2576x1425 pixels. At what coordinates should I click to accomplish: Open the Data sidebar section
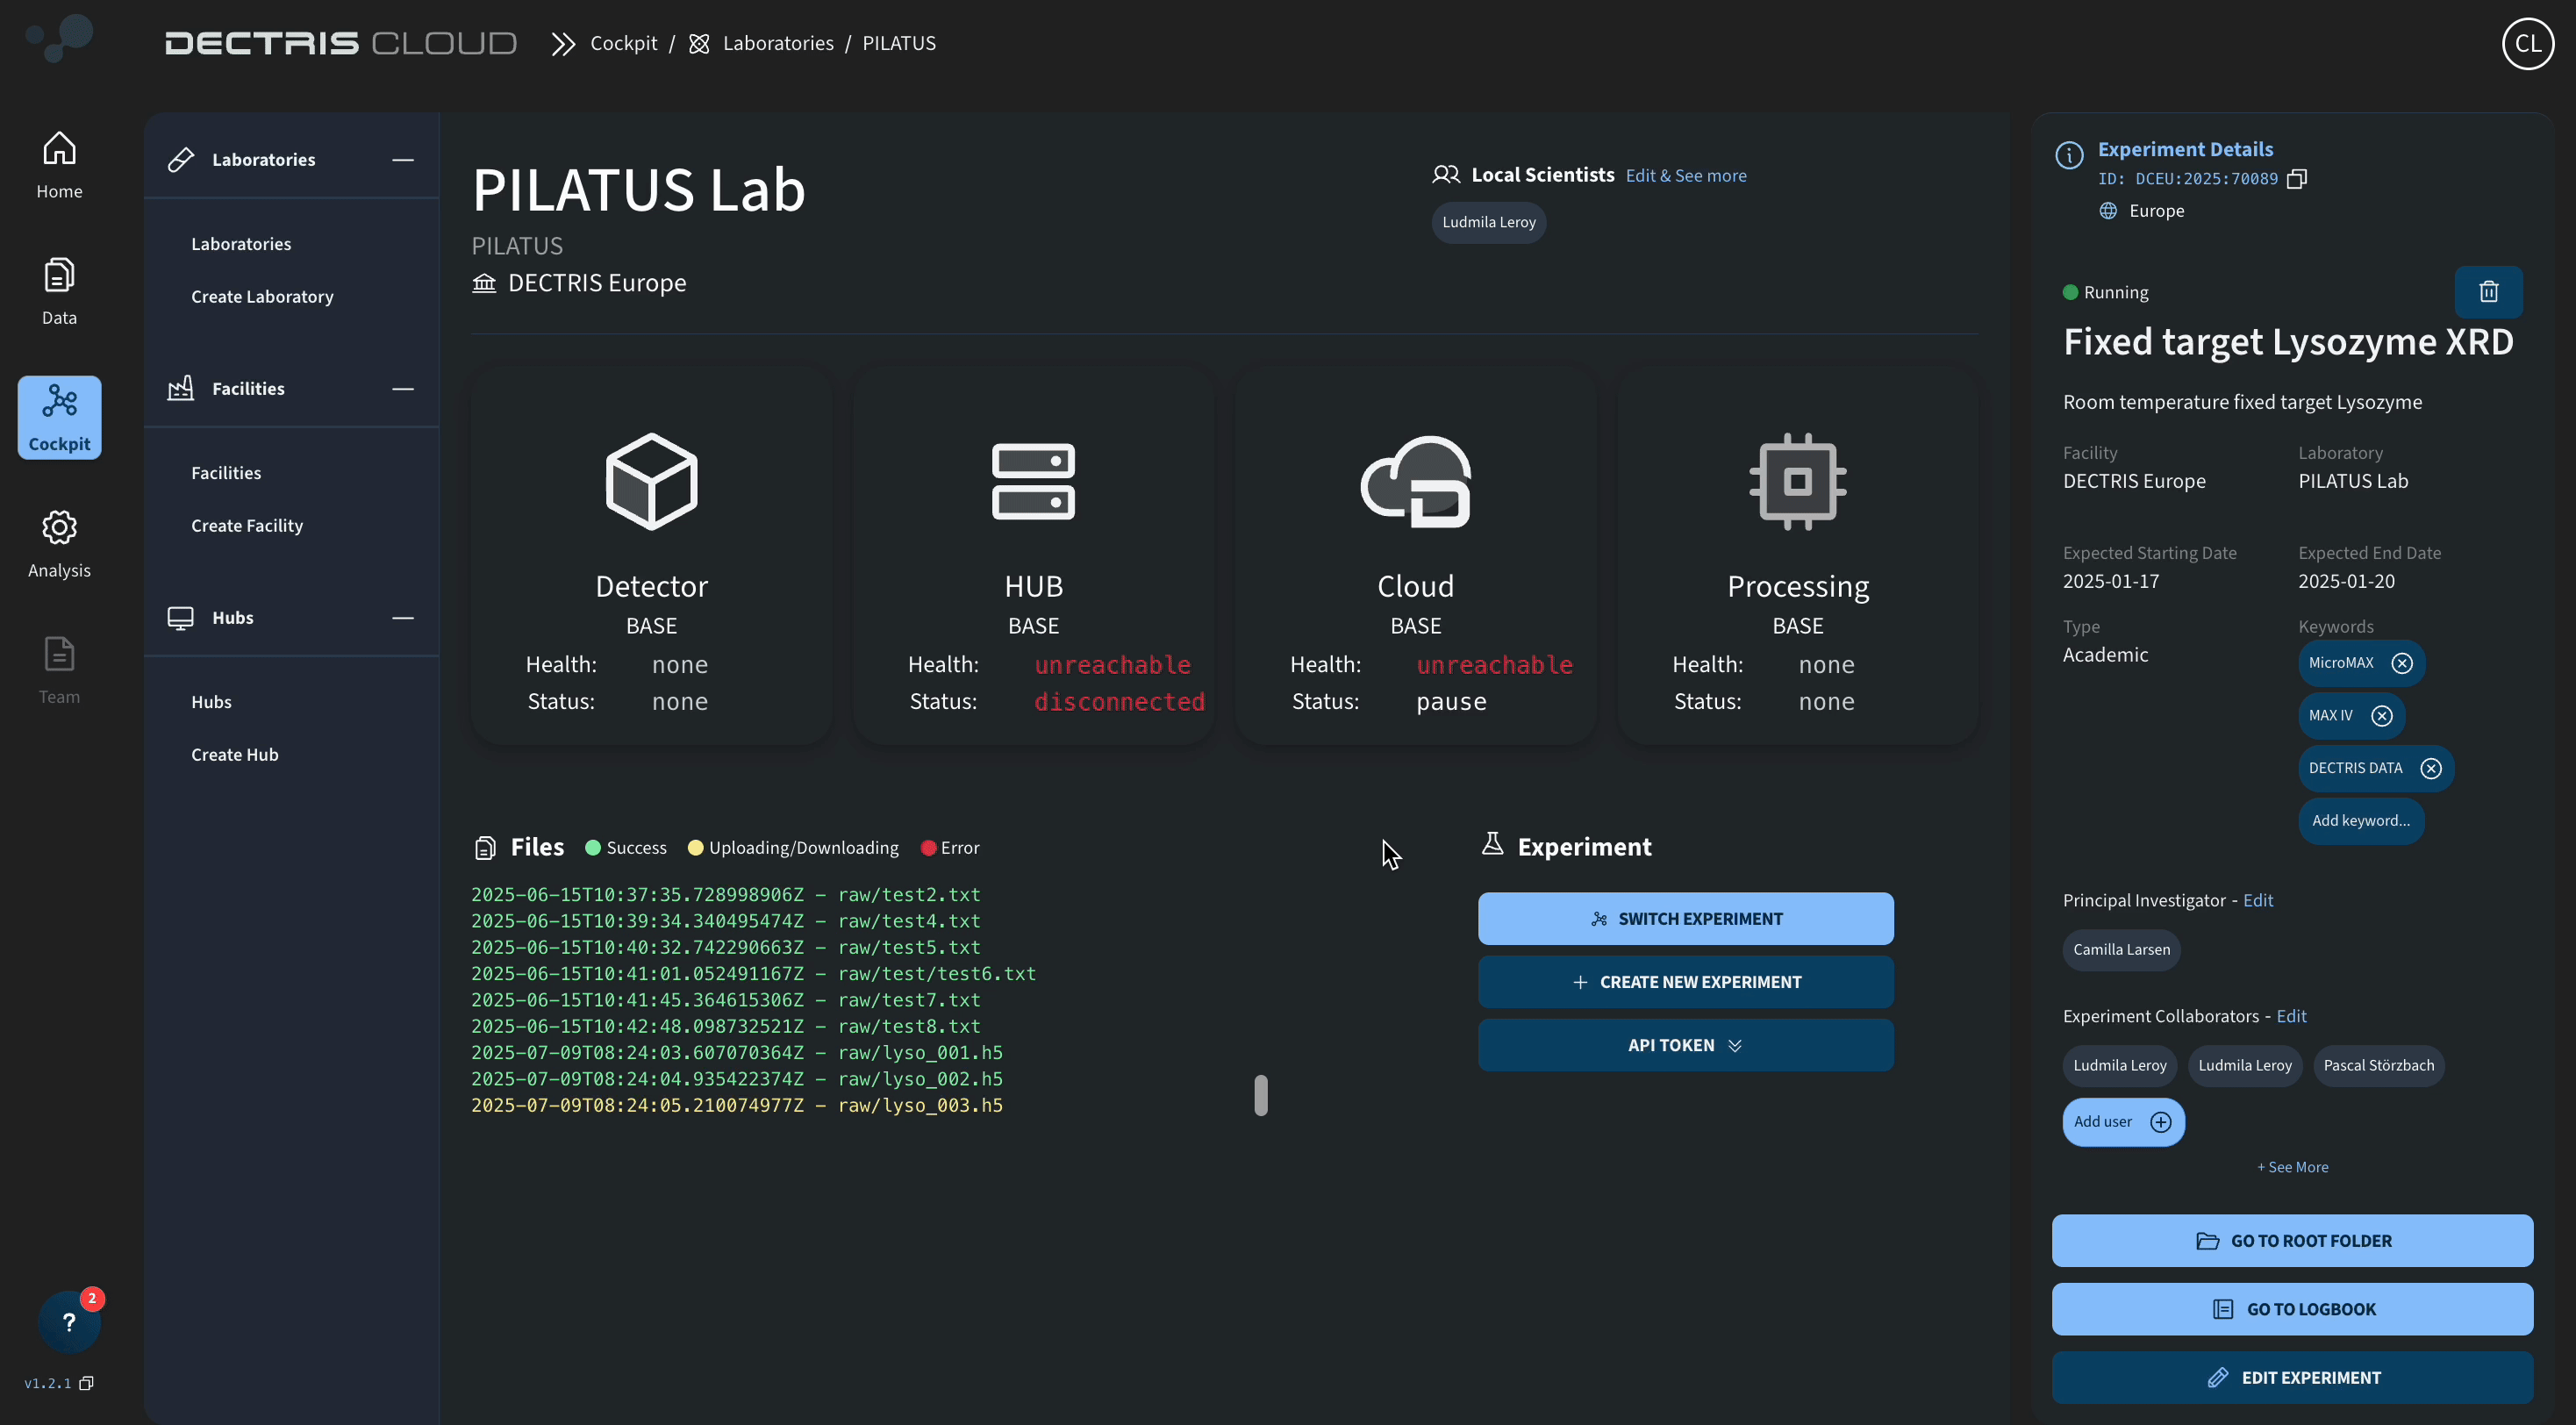pos(59,291)
